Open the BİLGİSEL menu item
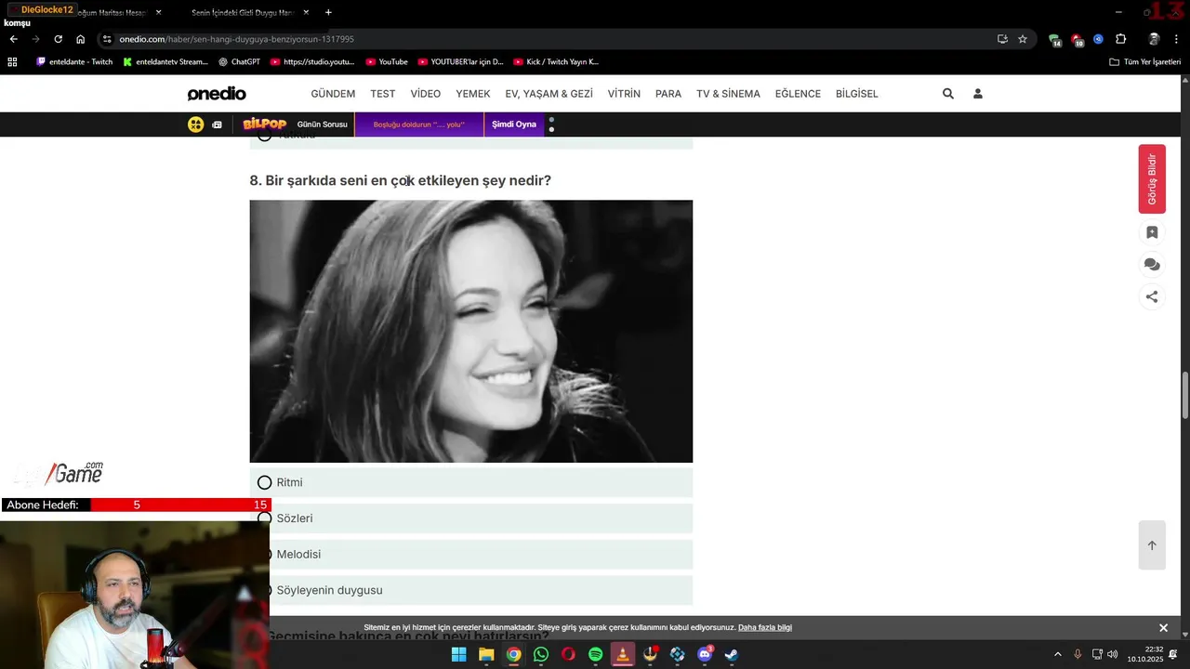 857,94
